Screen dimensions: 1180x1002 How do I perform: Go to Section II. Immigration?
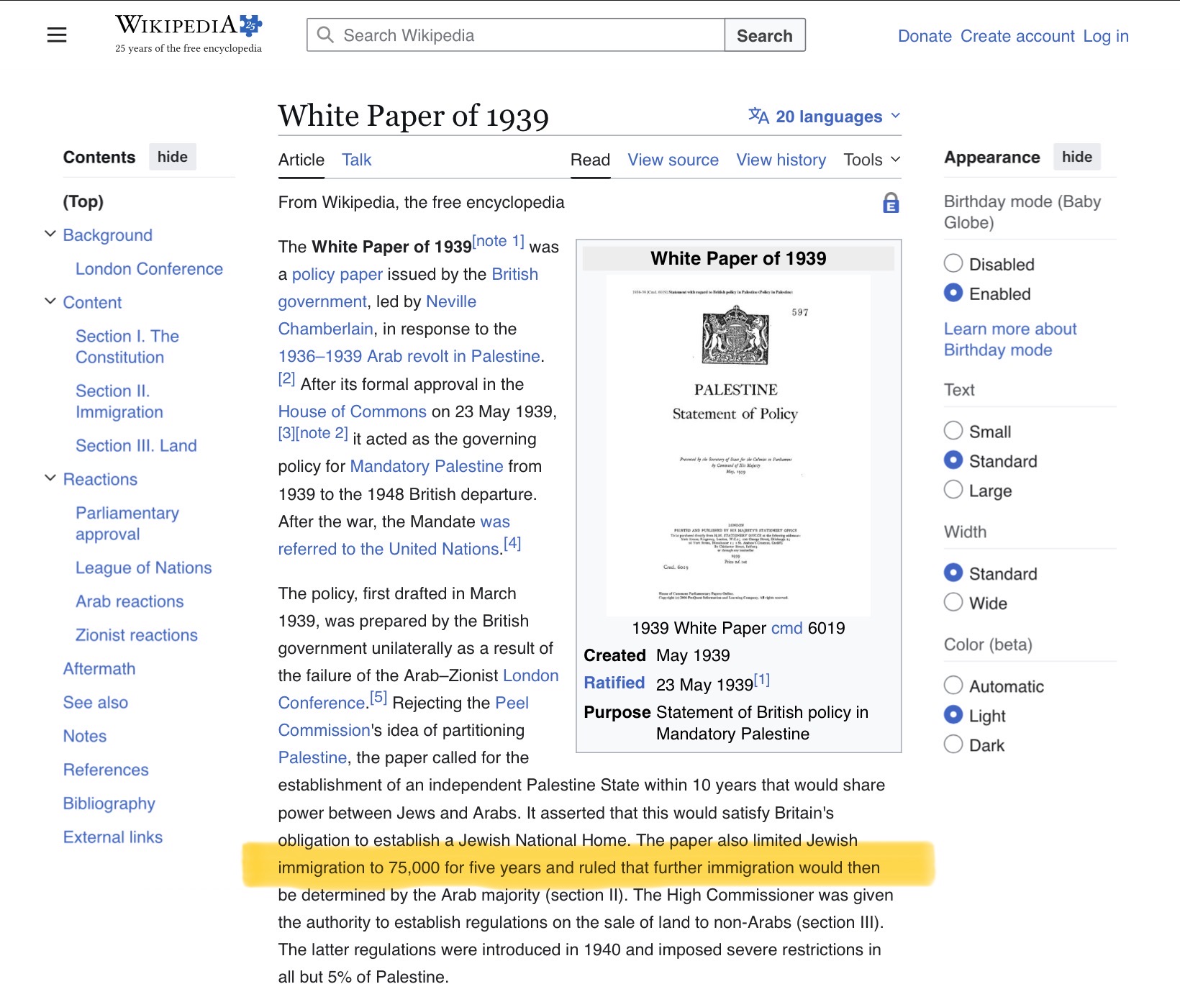click(x=119, y=401)
